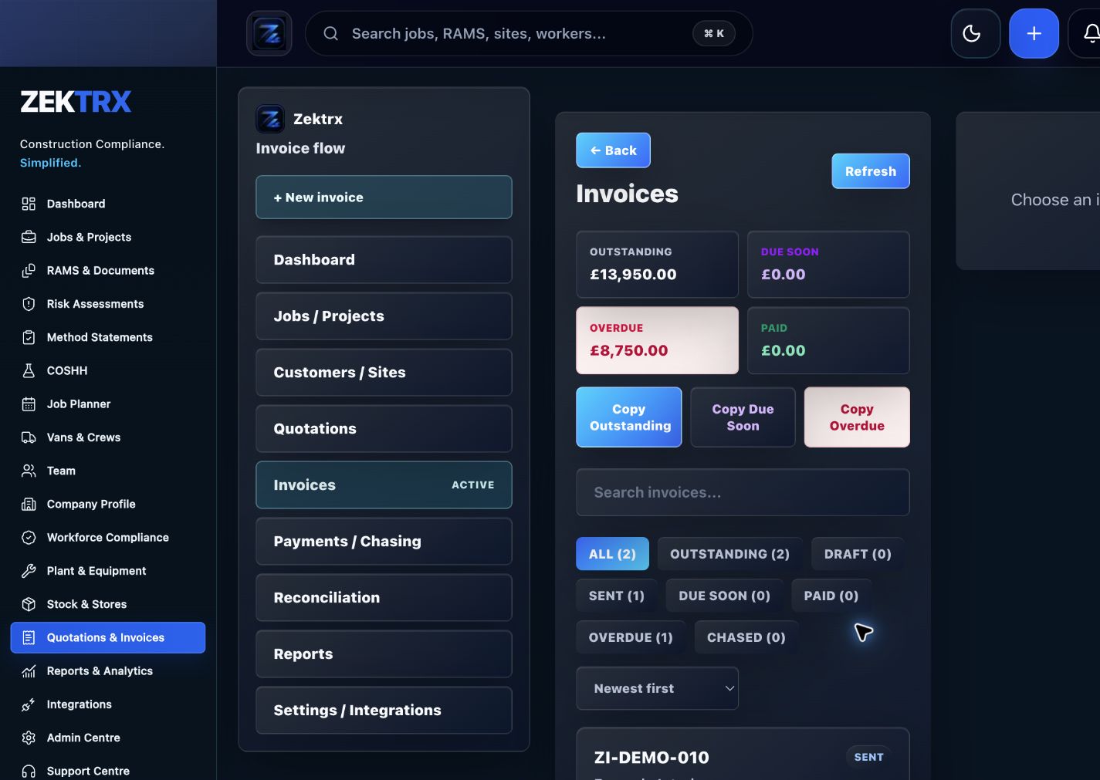The height and width of the screenshot is (780, 1100).
Task: Select the ALL (2) filter tab
Action: (612, 554)
